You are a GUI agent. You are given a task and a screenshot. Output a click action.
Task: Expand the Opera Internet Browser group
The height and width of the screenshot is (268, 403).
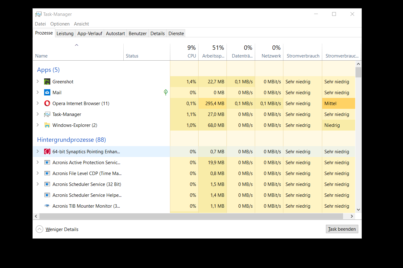38,103
